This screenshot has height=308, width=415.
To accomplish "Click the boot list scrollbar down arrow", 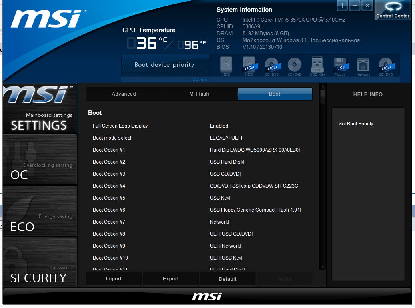I will [323, 267].
